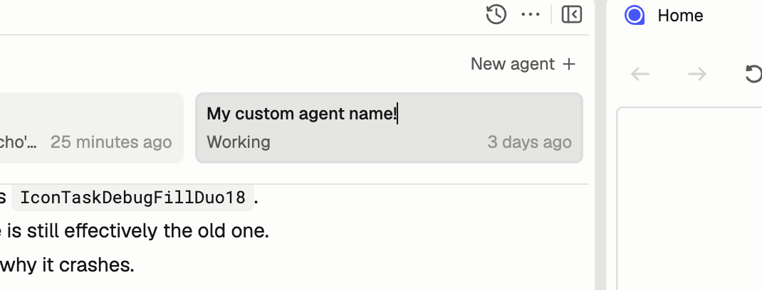
Task: Click the New agent button
Action: (523, 64)
